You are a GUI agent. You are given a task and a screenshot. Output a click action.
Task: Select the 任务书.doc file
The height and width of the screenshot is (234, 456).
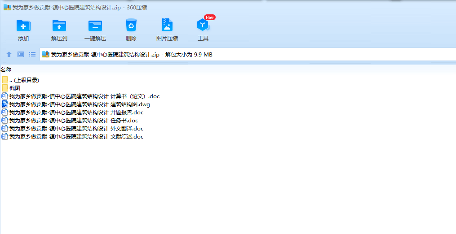point(70,120)
